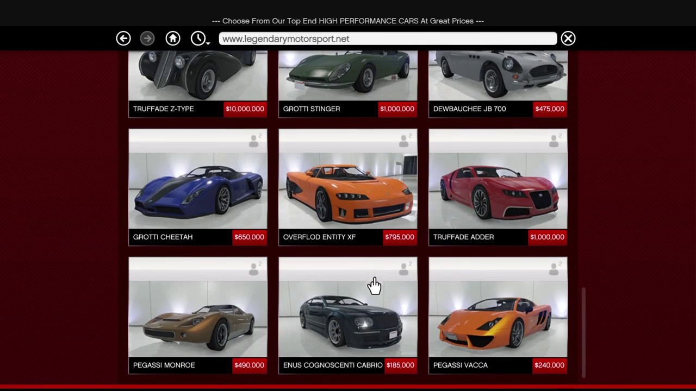Select the red Truffade Adder car image
Screen dimensions: 696x391
(498, 190)
